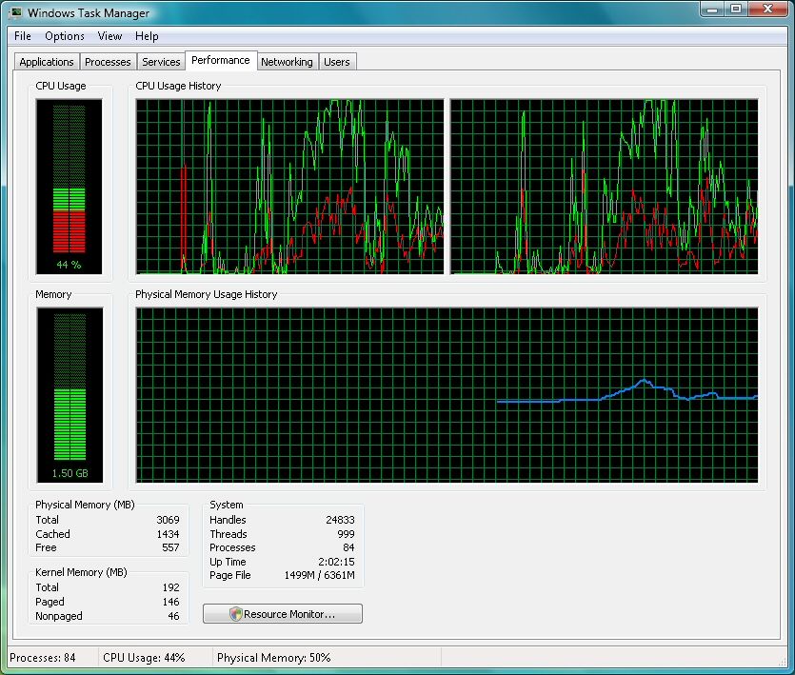Click Physical Memory percentage in the status bar
The height and width of the screenshot is (675, 795).
click(276, 657)
